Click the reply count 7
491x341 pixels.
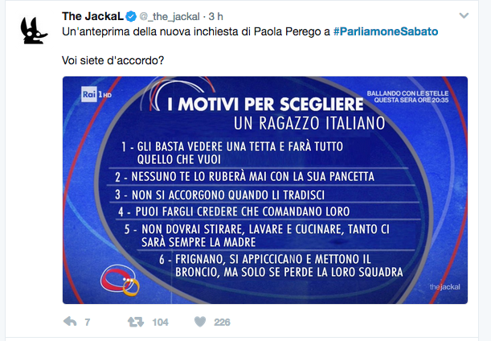pos(87,322)
